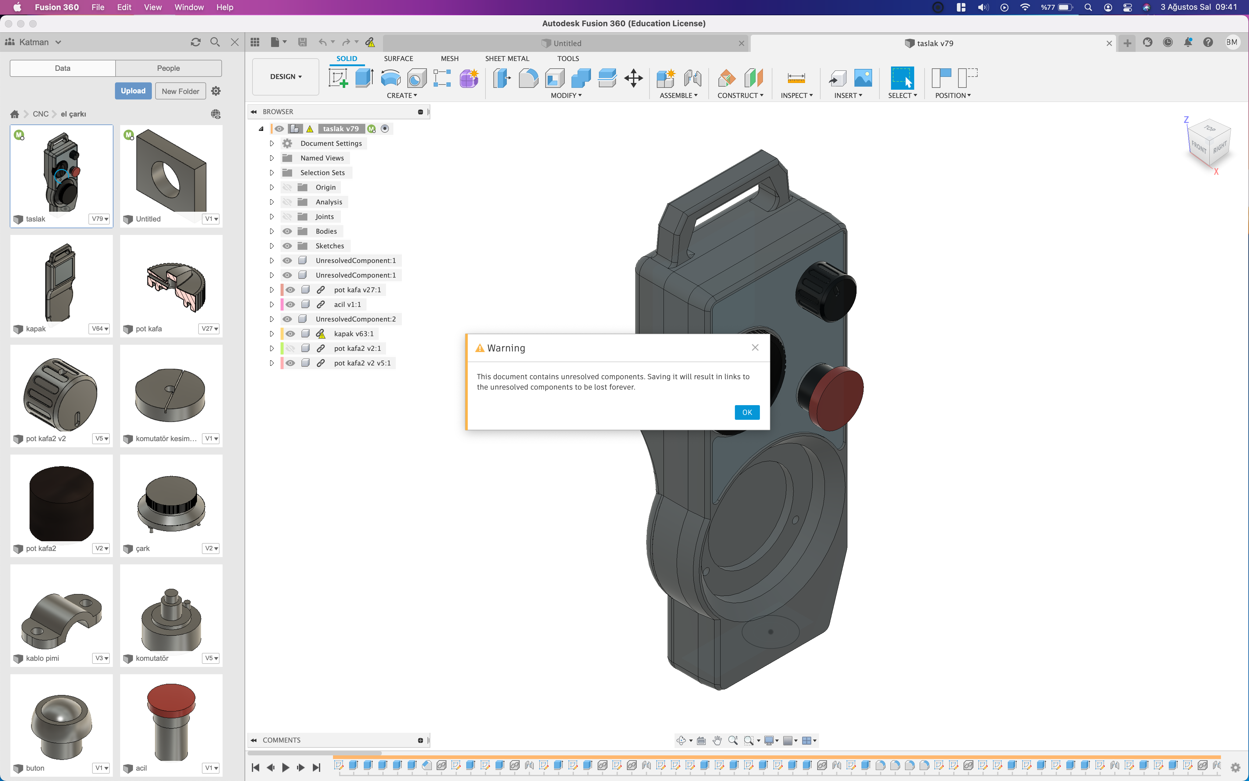
Task: Switch to the SHEET METAL tab
Action: click(x=507, y=58)
